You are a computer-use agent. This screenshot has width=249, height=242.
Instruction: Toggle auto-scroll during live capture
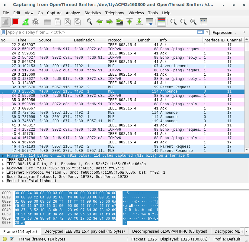pyautogui.click(x=149, y=22)
